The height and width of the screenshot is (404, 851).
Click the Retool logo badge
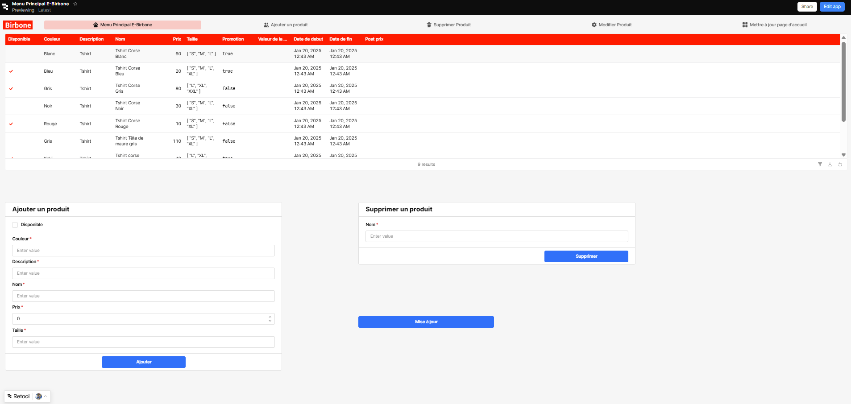18,396
